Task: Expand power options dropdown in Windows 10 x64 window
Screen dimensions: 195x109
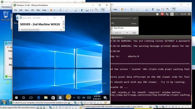Action: [x=55, y=10]
